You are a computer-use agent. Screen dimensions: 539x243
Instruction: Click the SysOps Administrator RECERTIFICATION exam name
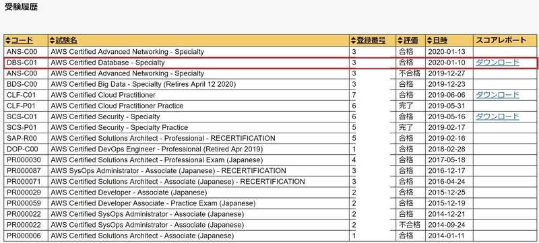pos(168,170)
